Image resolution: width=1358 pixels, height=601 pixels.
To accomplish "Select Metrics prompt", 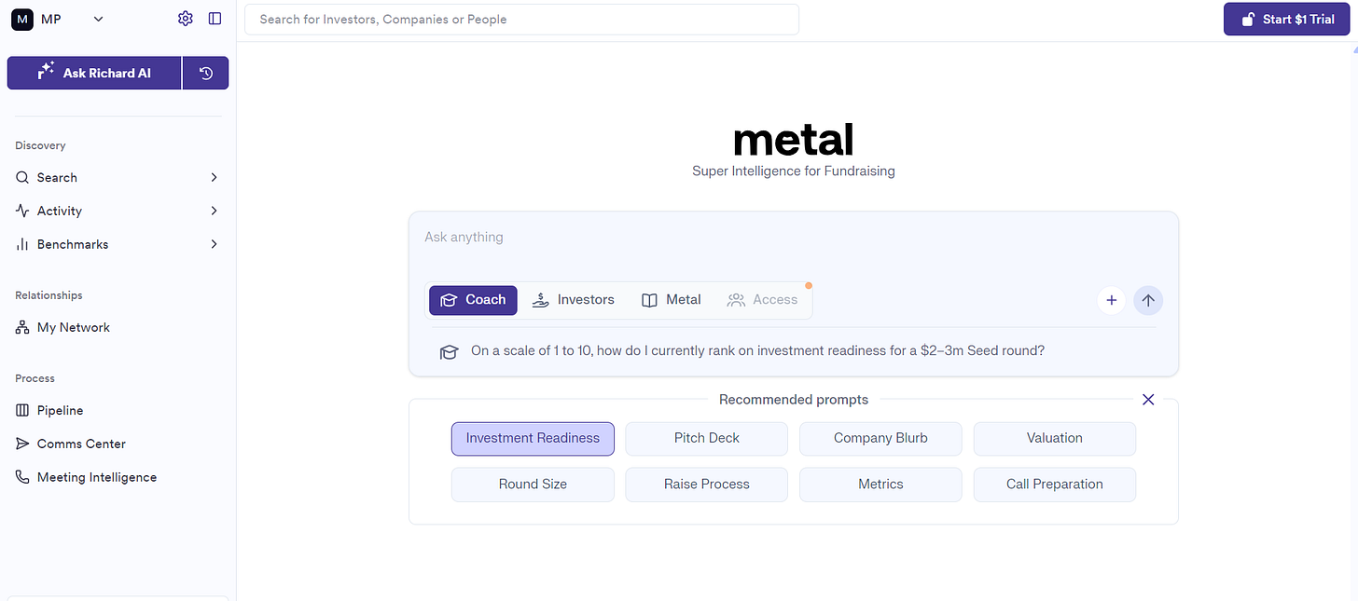I will [880, 485].
